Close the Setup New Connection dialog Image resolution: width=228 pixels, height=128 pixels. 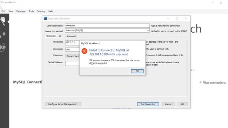click(186, 18)
